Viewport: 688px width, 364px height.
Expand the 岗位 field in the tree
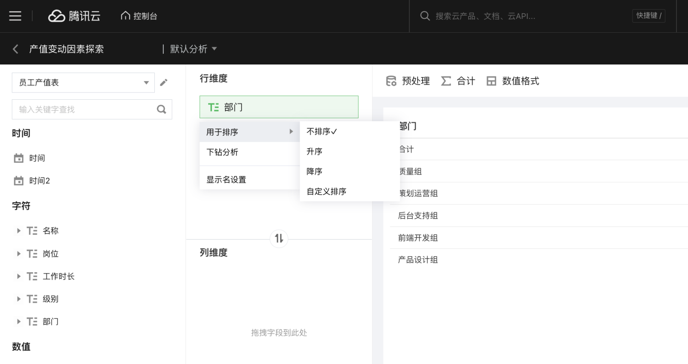[18, 254]
